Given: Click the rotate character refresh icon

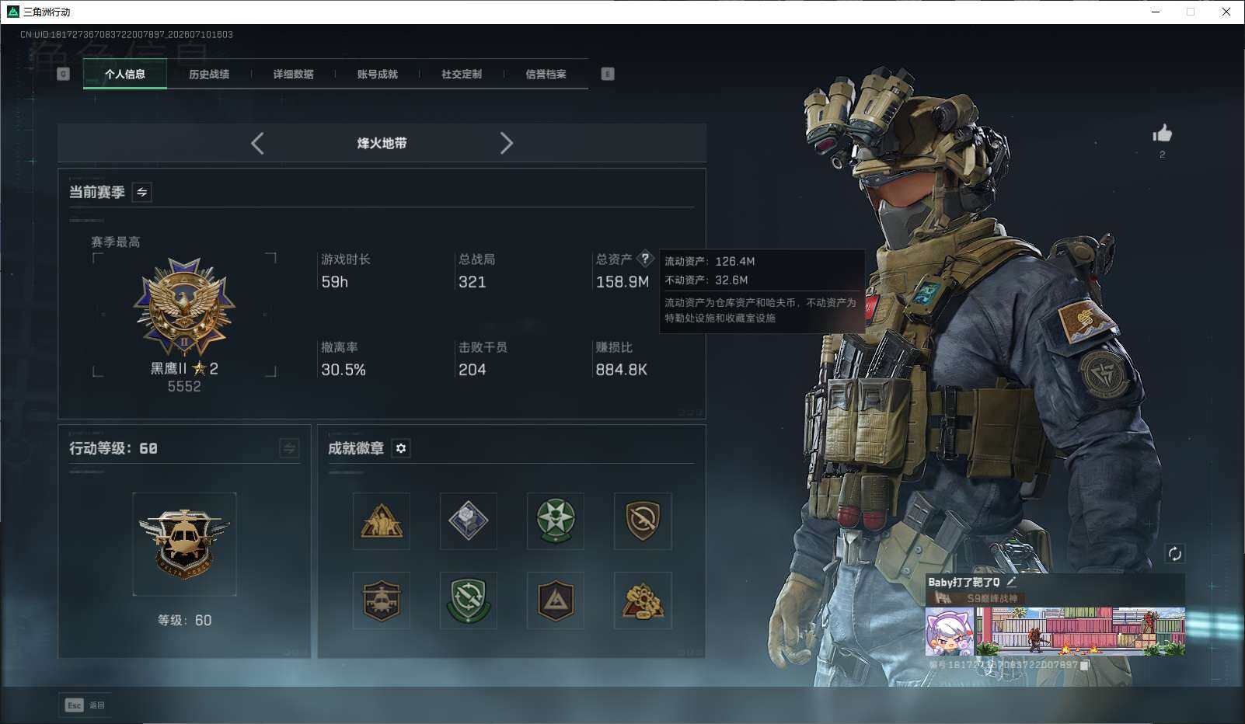Looking at the screenshot, I should point(1174,553).
